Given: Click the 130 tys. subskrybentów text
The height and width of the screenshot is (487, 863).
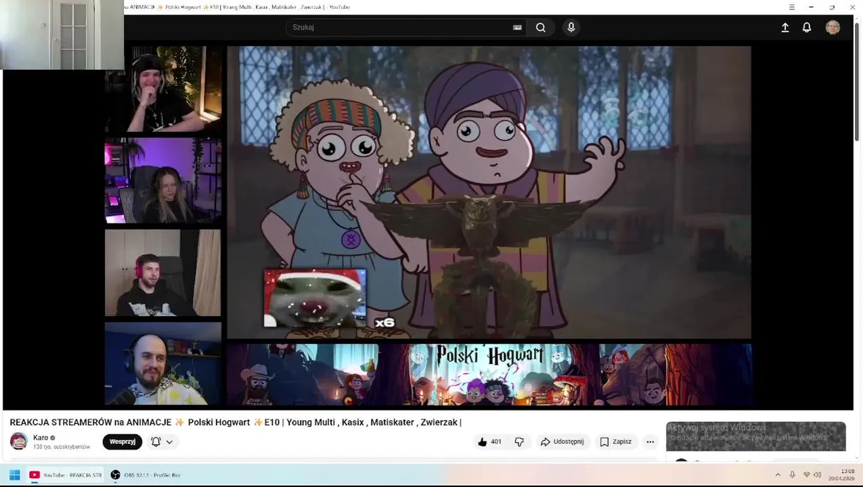Looking at the screenshot, I should (62, 447).
